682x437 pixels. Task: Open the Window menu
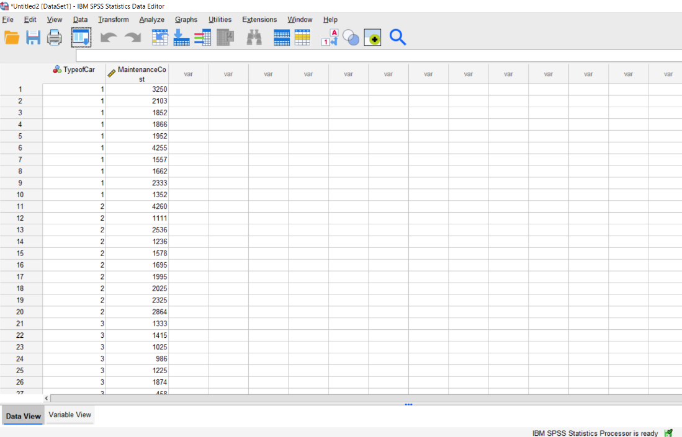[x=300, y=20]
